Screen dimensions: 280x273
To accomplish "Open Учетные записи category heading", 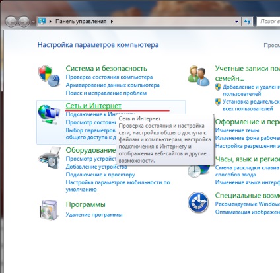I will pos(248,73).
